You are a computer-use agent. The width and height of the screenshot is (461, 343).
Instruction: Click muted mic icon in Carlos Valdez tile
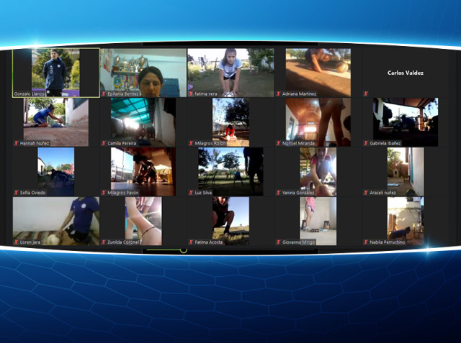point(366,94)
